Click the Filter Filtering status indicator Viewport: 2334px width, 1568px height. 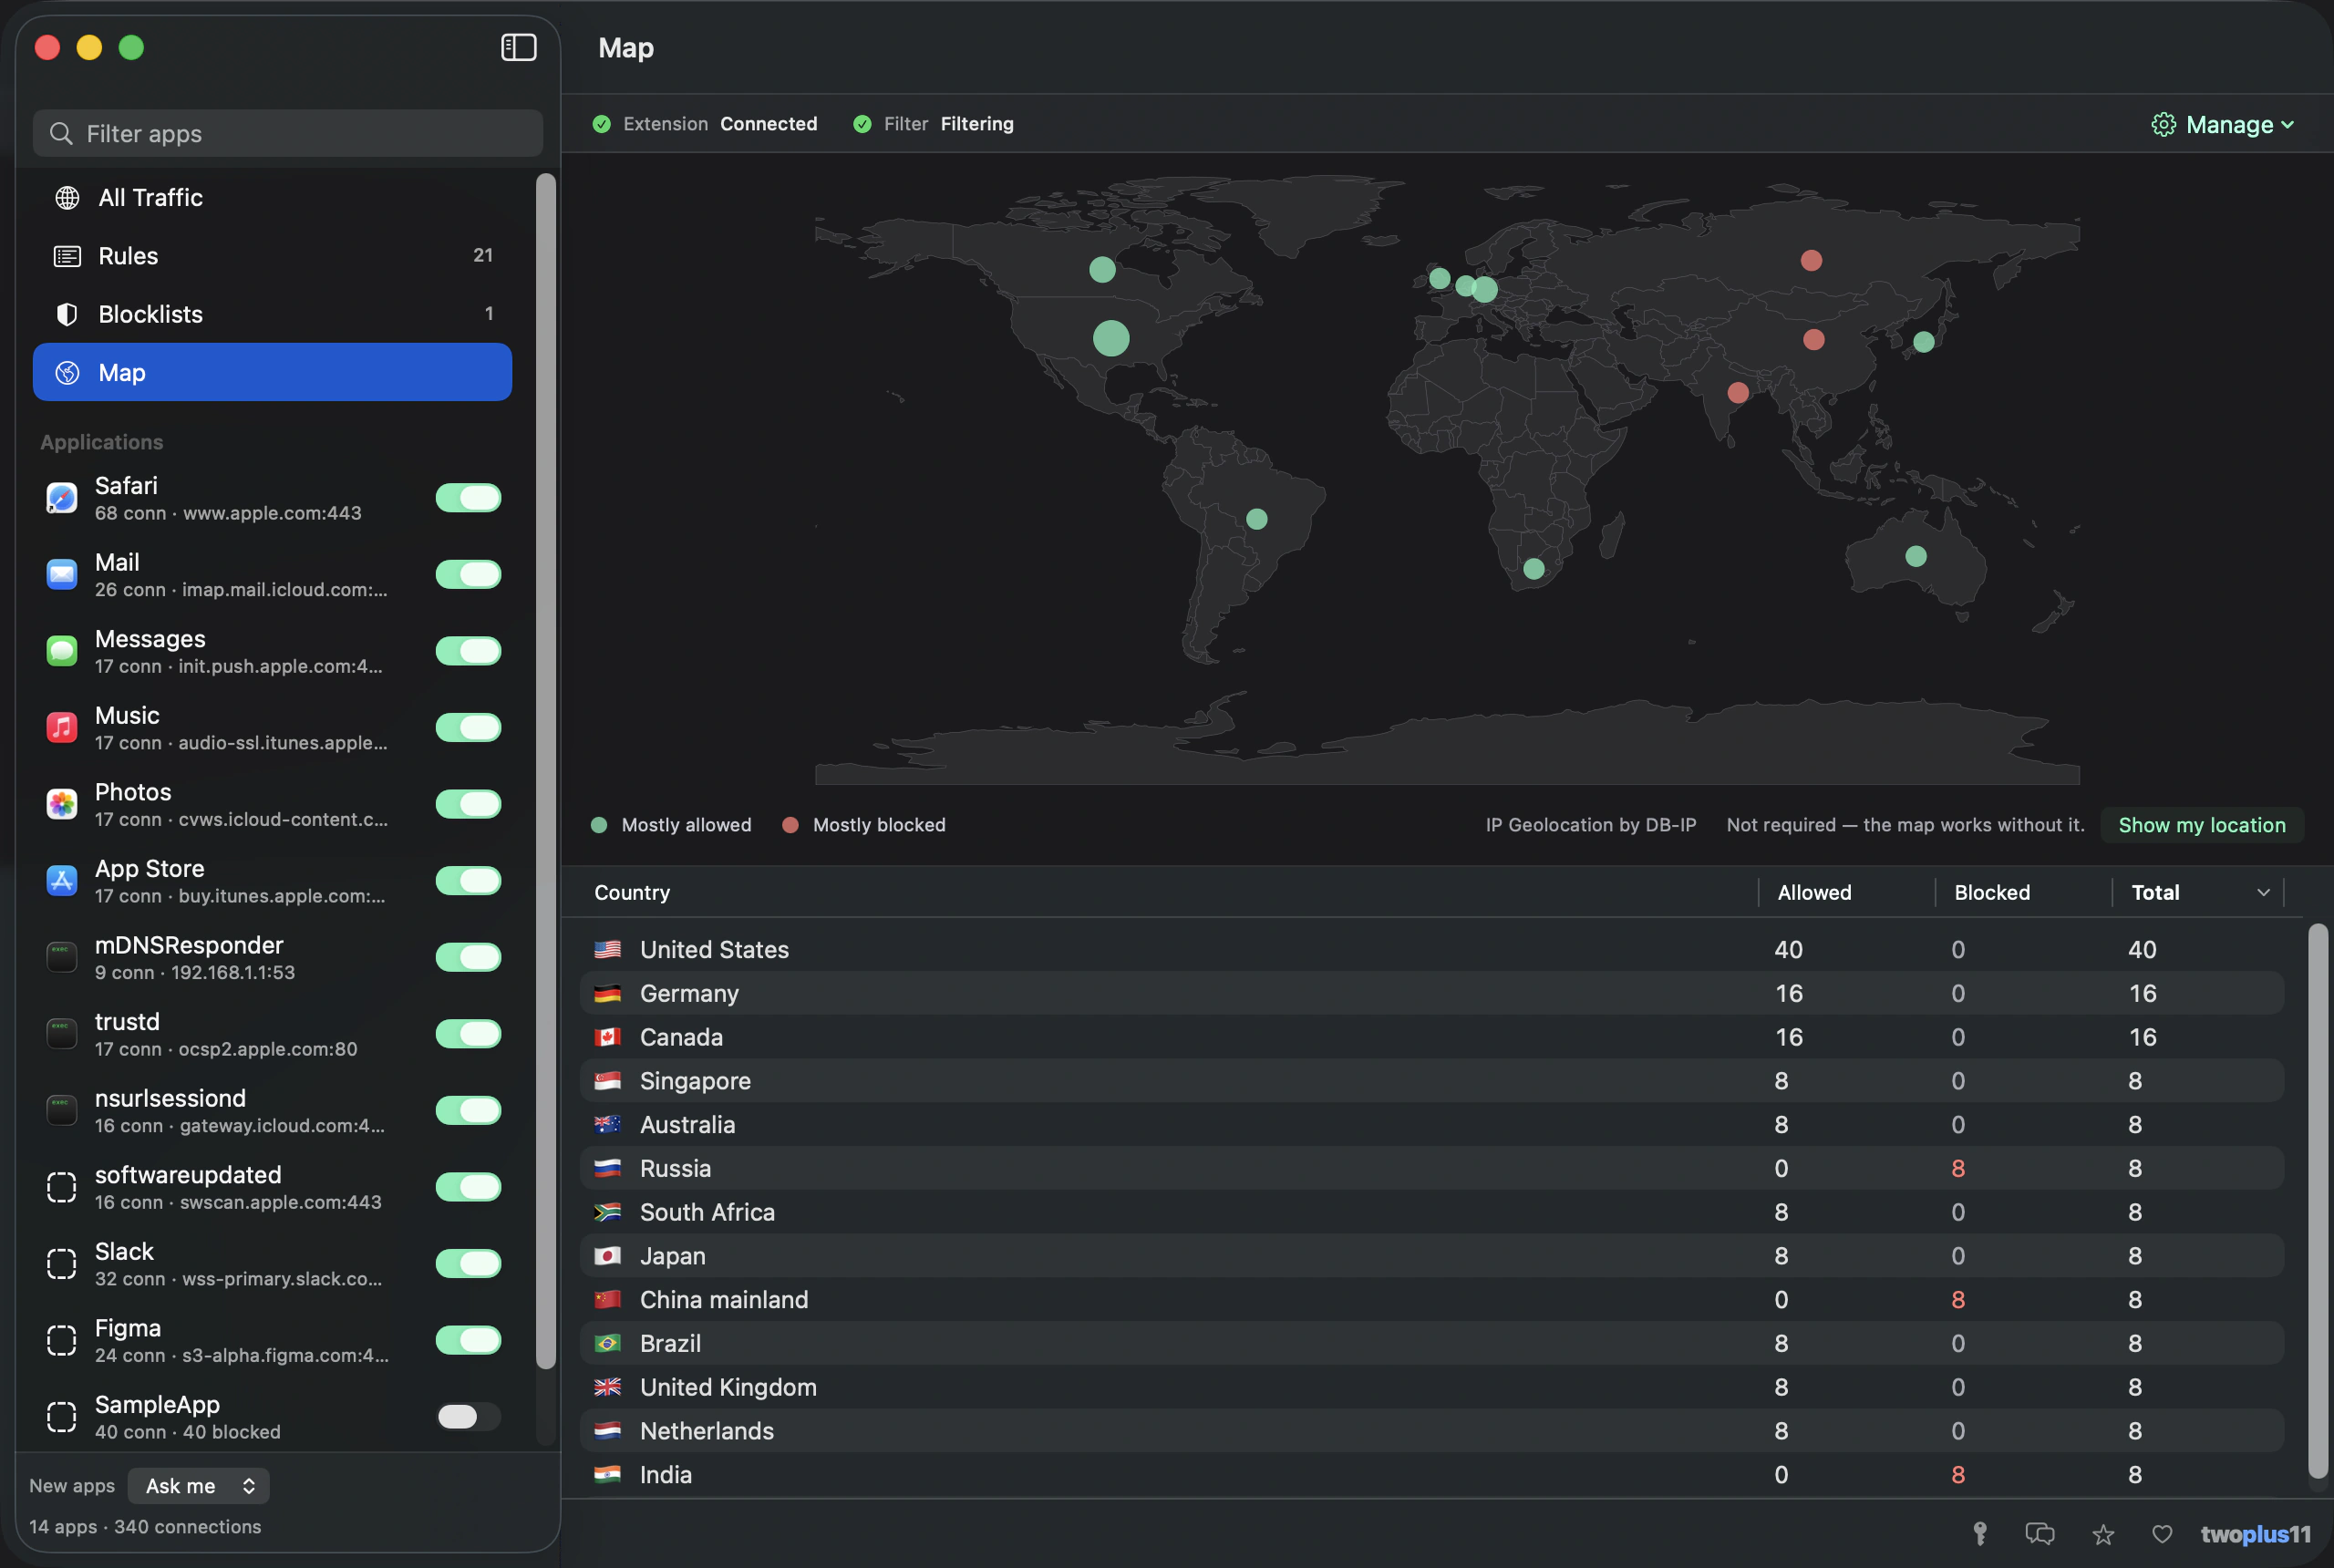[x=933, y=124]
